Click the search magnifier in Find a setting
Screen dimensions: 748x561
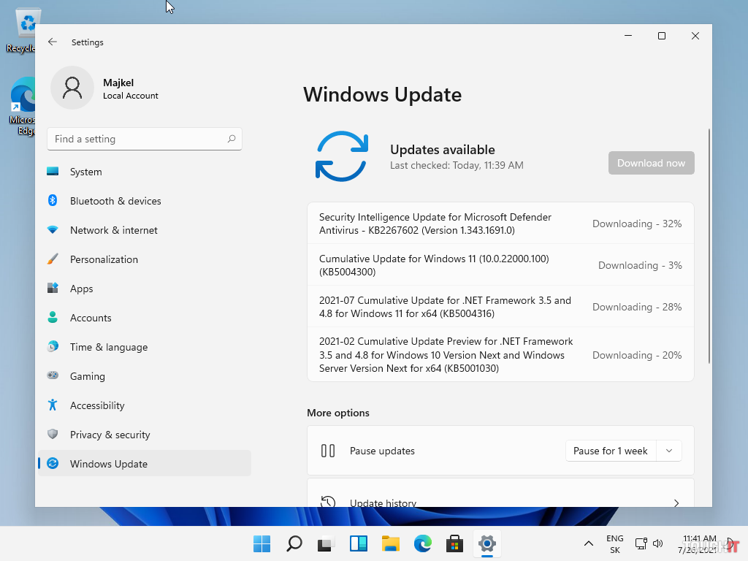tap(232, 139)
